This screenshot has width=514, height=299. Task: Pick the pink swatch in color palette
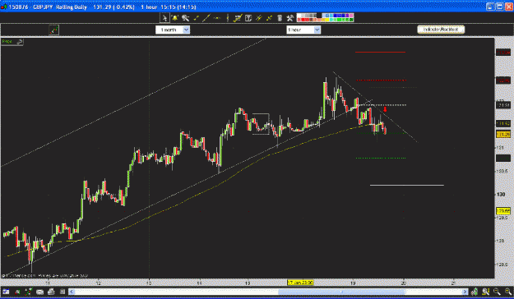pyautogui.click(x=351, y=16)
